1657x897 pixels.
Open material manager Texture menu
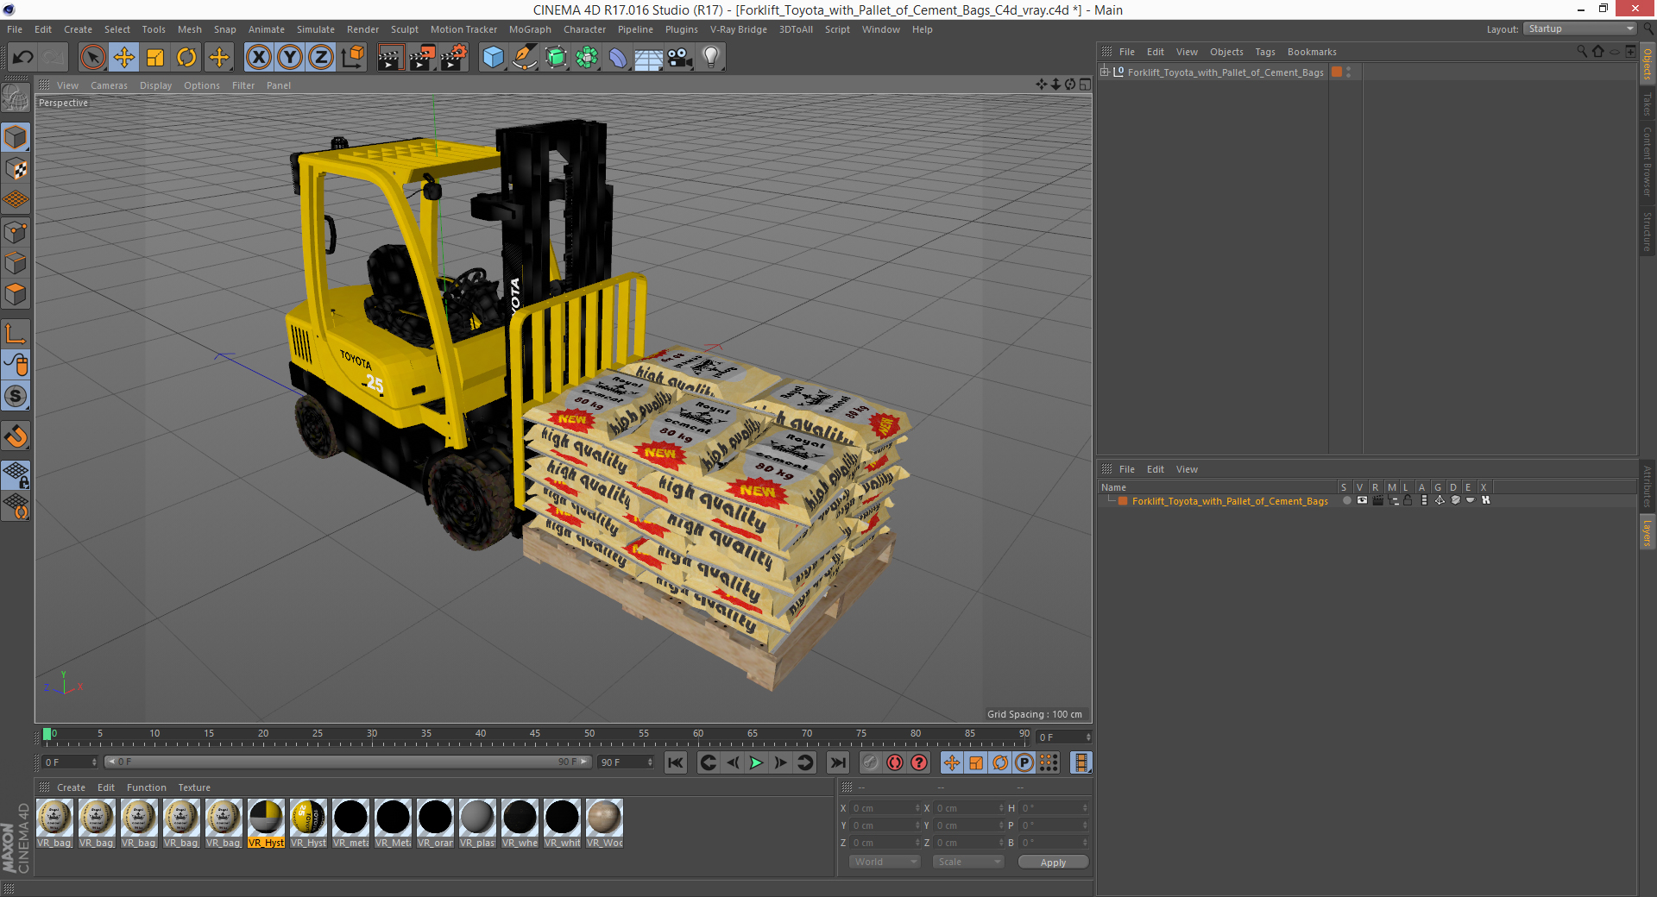(194, 787)
